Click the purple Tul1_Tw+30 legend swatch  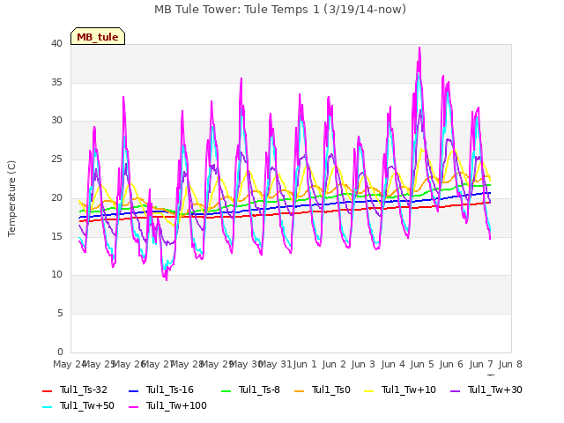pyautogui.click(x=455, y=391)
